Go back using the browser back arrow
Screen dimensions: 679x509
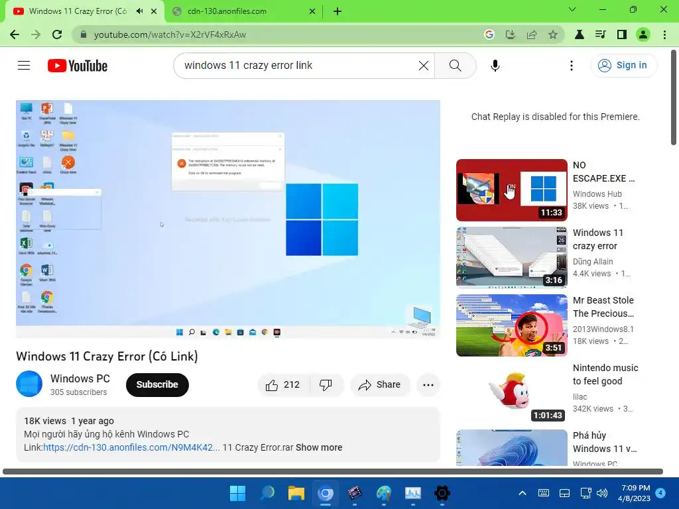(15, 34)
